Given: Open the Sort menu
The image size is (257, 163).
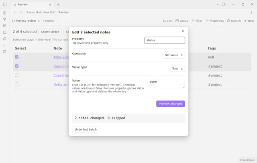Looking at the screenshot, I should pos(167,21).
